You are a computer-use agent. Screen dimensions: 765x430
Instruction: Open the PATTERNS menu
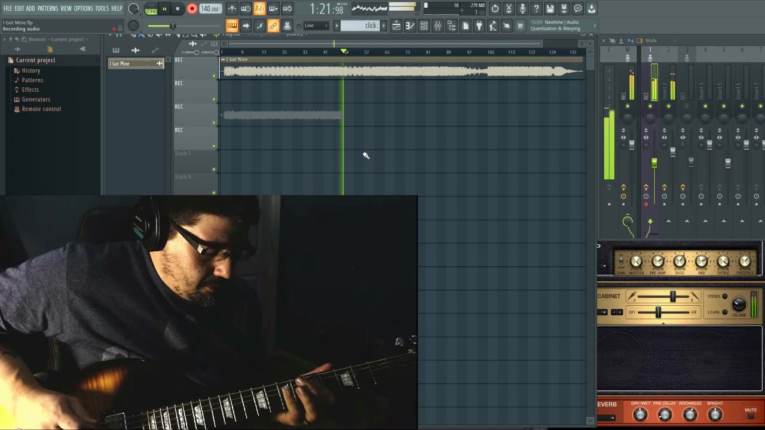(x=48, y=8)
